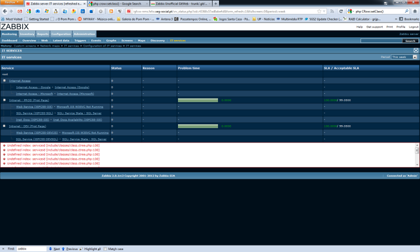Image resolution: width=420 pixels, height=252 pixels.
Task: Toggle the Match case checkbox
Action: (106, 249)
